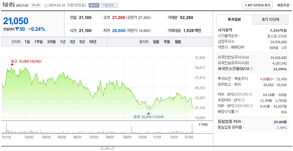Select the 10년 line chart period
The width and height of the screenshot is (293, 151).
click(93, 42)
